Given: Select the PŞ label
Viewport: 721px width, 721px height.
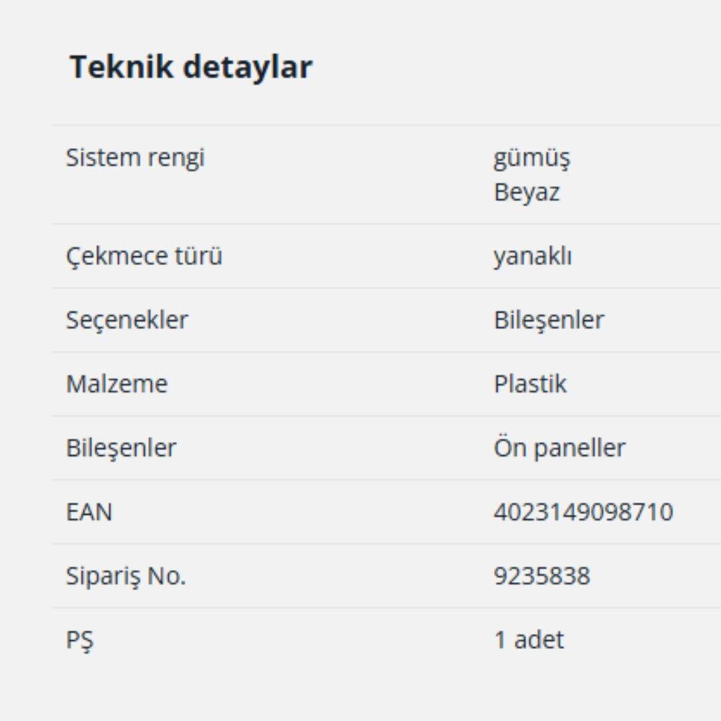Looking at the screenshot, I should point(79,640).
